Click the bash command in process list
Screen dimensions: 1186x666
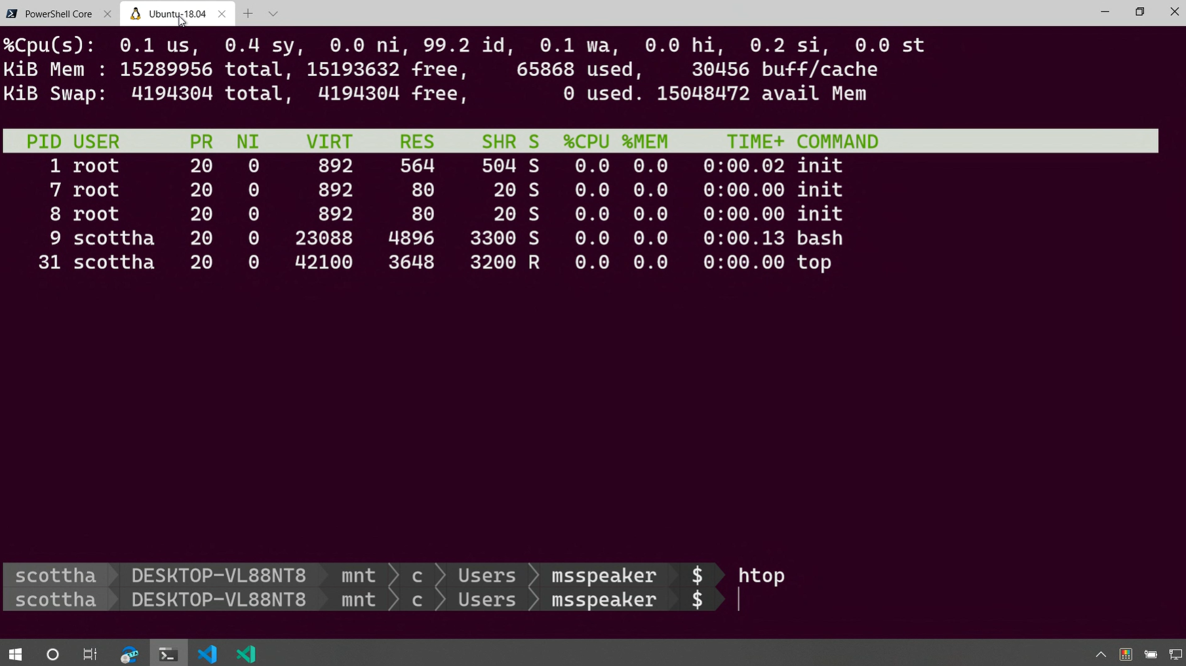pyautogui.click(x=820, y=238)
